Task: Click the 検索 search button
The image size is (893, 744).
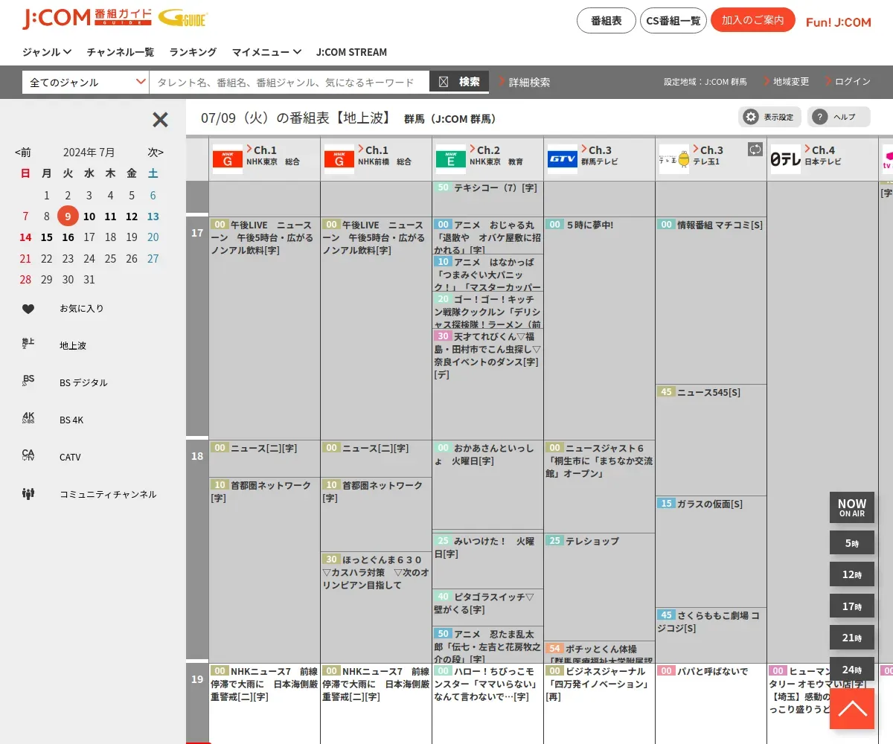Action: 459,82
